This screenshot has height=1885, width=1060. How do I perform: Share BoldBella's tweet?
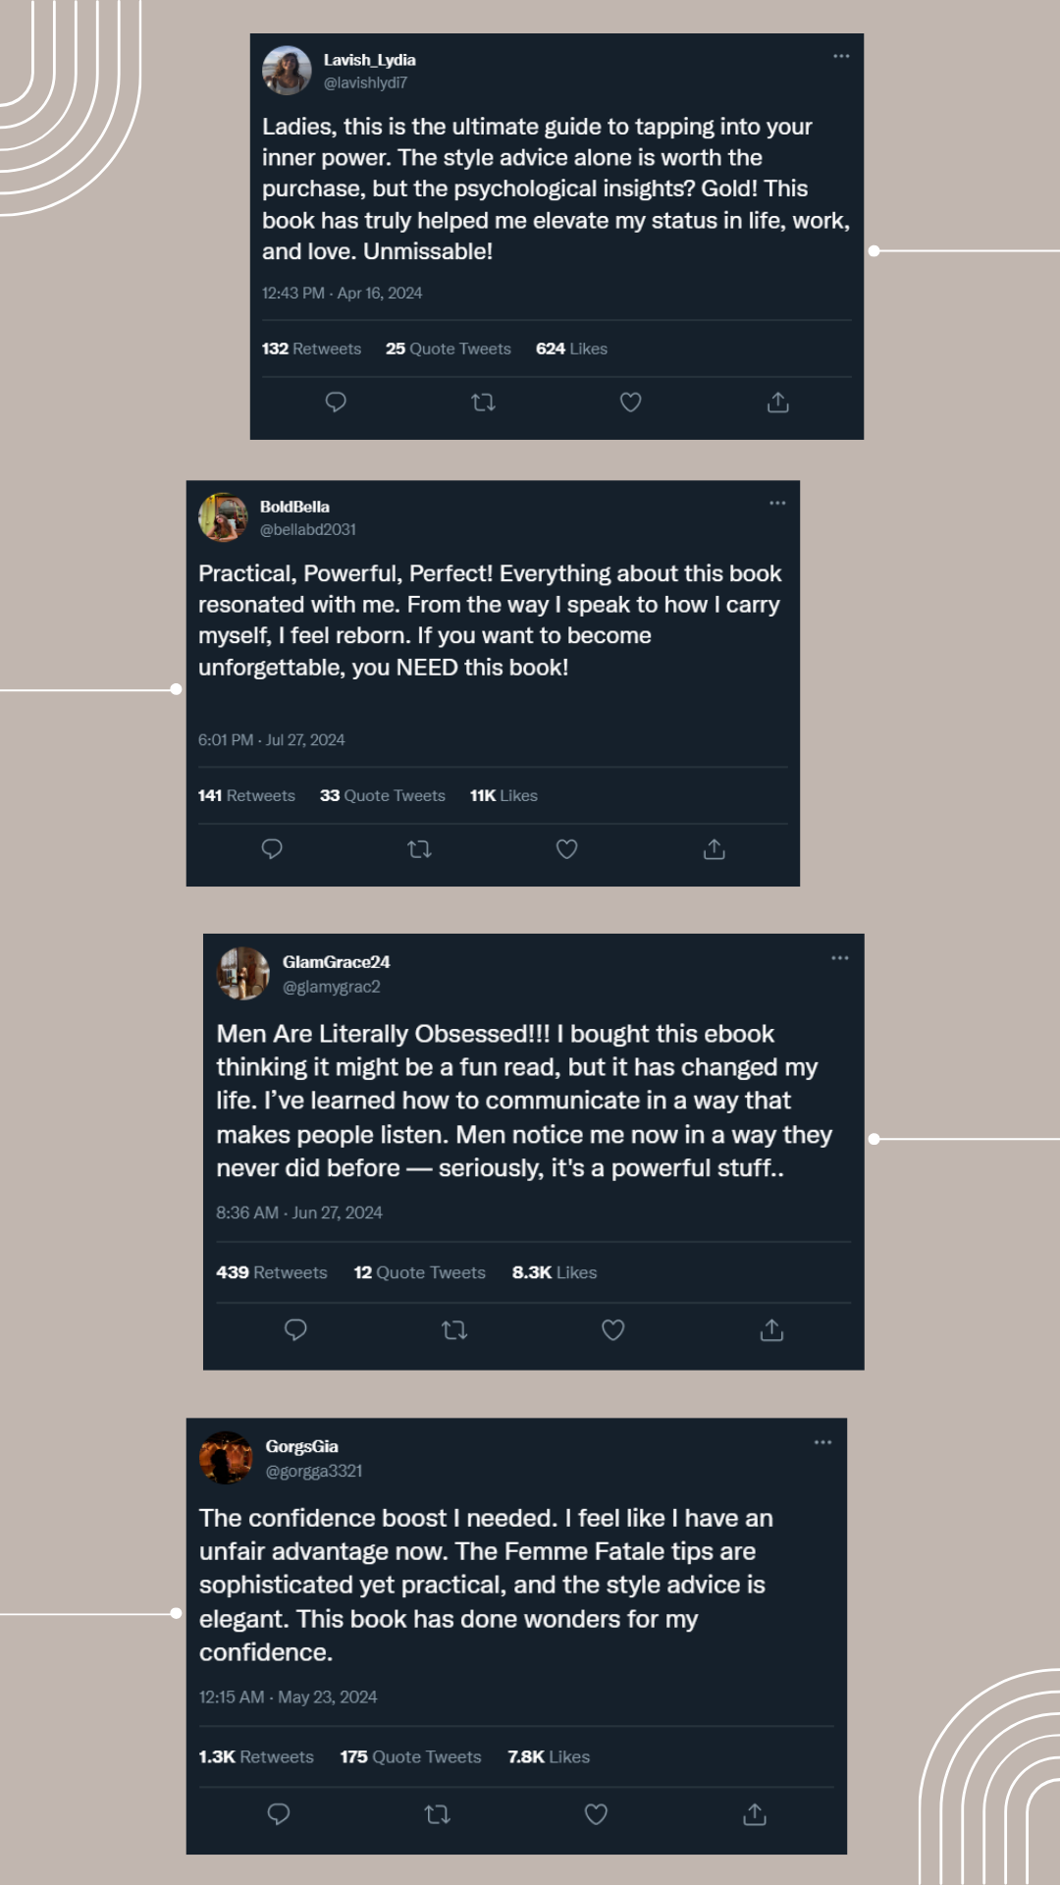tap(715, 849)
